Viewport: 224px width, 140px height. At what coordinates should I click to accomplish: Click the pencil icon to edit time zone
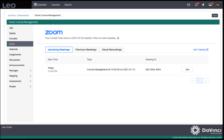[x=118, y=38]
